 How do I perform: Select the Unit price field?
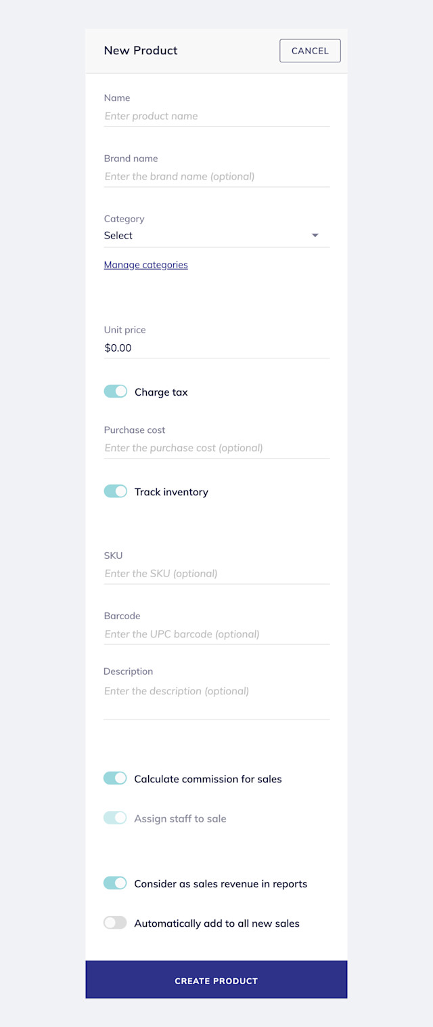[216, 348]
